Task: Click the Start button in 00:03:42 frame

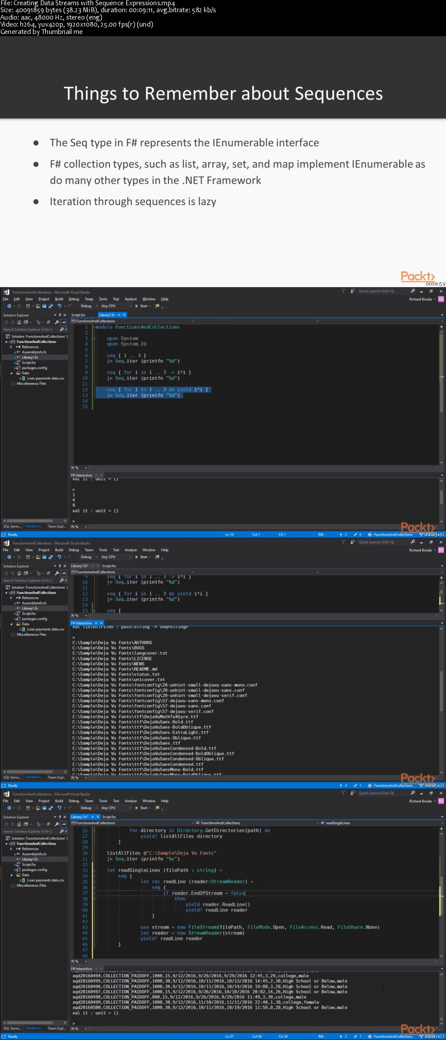Action: click(x=141, y=306)
